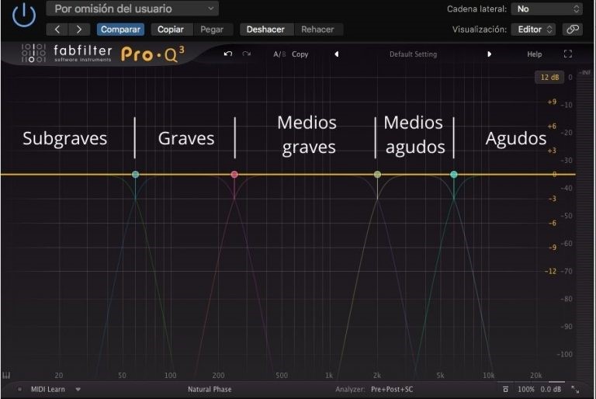Show the piano keyboard display icon

6,375
